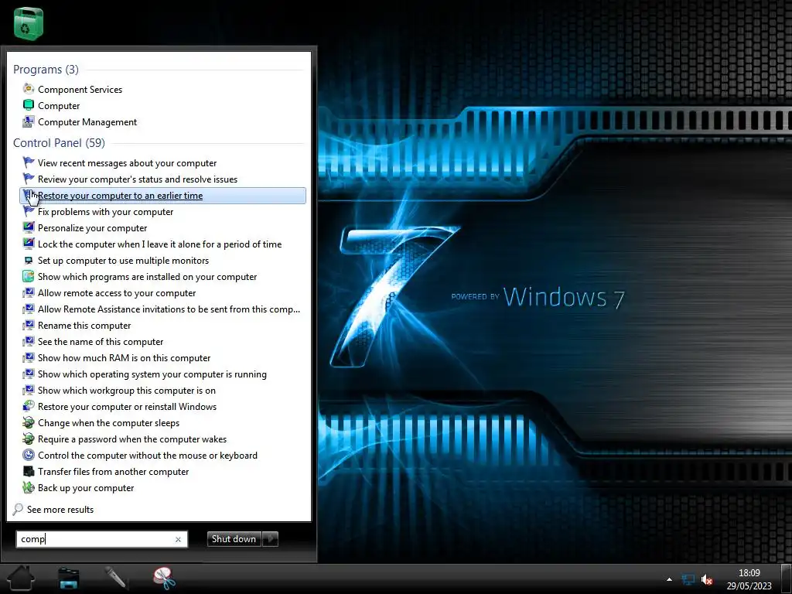Click the Control Panel (59) group header
The width and height of the screenshot is (792, 594).
59,143
